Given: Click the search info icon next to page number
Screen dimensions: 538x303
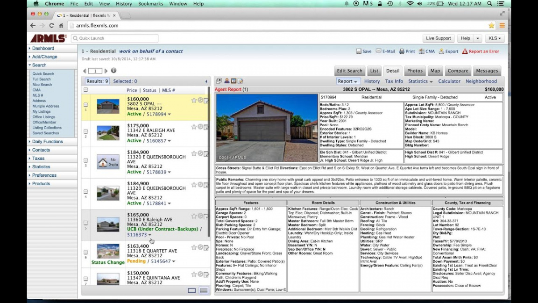Looking at the screenshot, I should coord(113,71).
